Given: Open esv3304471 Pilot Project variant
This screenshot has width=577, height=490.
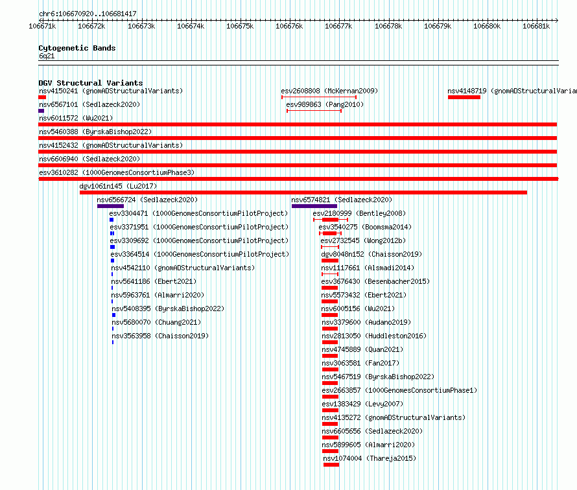Looking at the screenshot, I should (198, 213).
